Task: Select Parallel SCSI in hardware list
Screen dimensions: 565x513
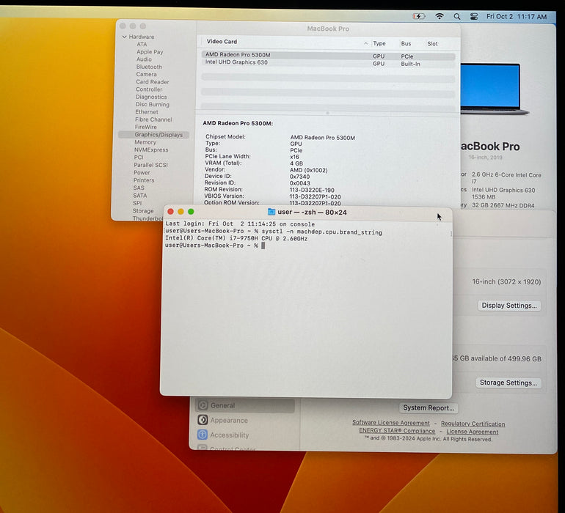Action: pos(150,165)
